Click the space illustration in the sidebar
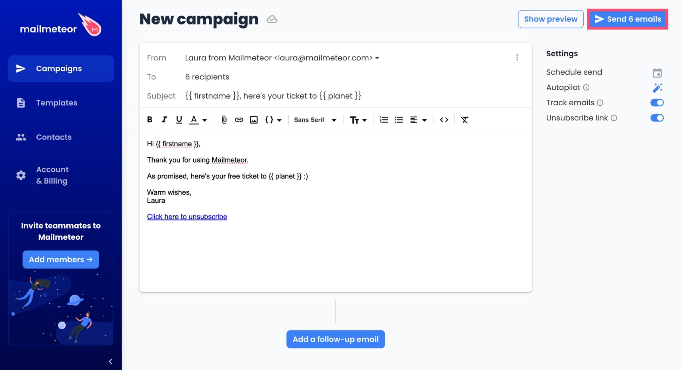Viewport: 681px width, 370px height. click(61, 307)
